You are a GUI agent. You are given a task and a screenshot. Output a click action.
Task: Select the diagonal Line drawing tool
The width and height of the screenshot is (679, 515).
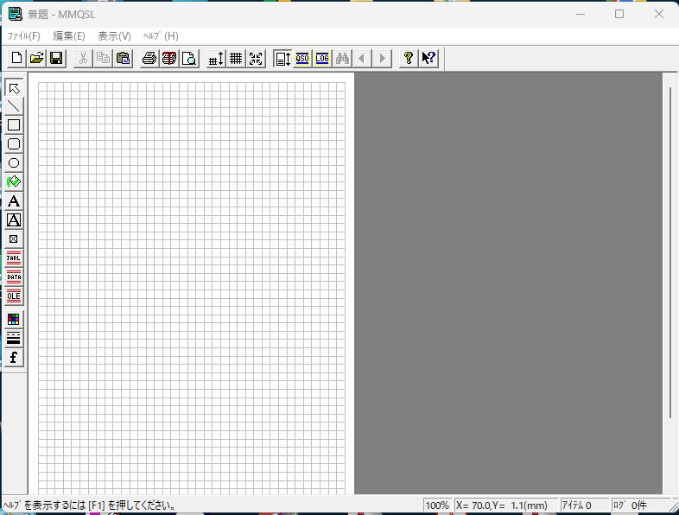14,106
